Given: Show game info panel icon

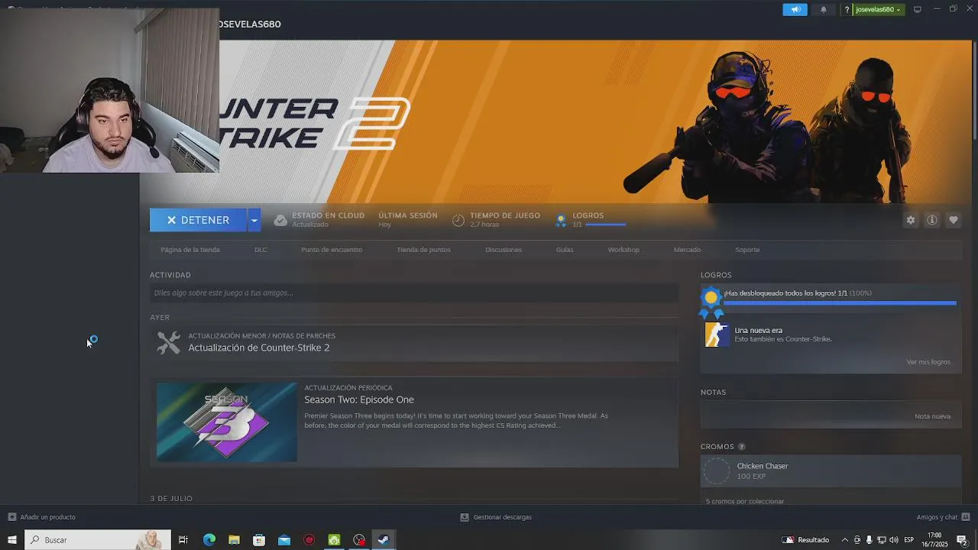Looking at the screenshot, I should (x=932, y=220).
